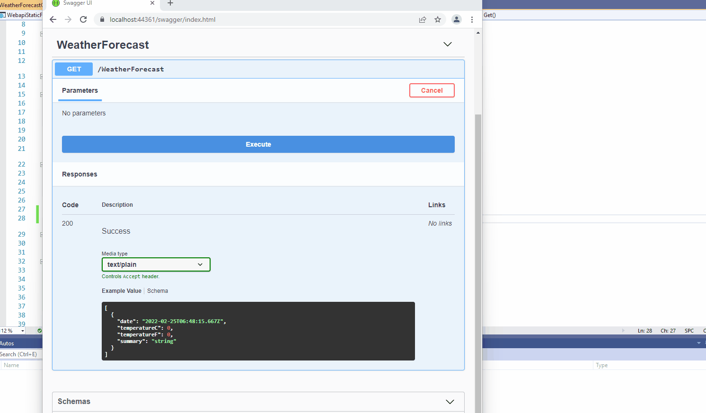Click the Autos search box

click(x=21, y=354)
